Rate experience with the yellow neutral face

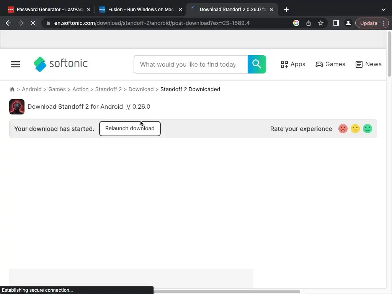(355, 129)
